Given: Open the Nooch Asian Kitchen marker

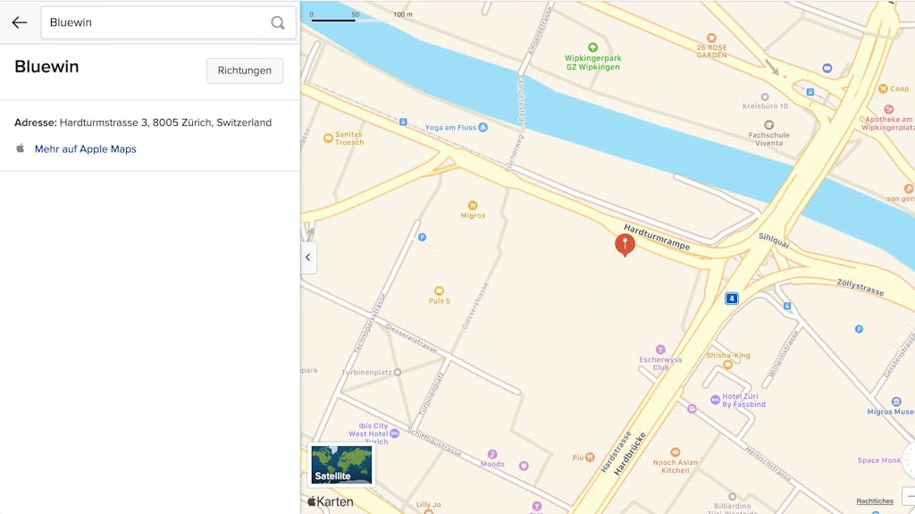Looking at the screenshot, I should click(x=676, y=452).
